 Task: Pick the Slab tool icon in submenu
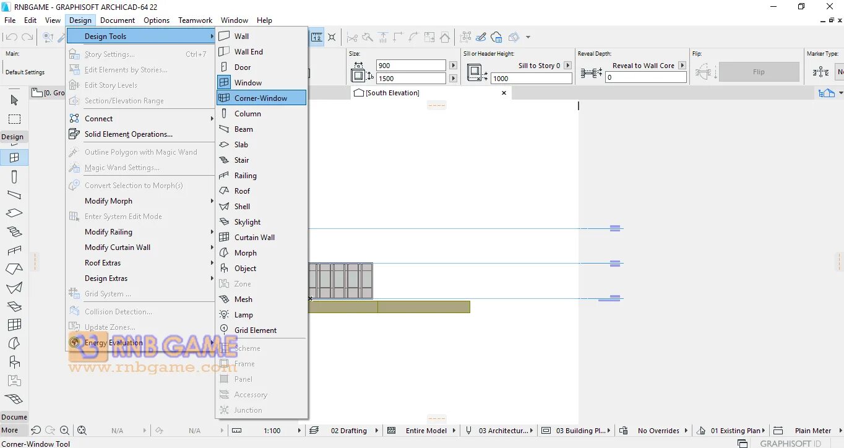(224, 144)
